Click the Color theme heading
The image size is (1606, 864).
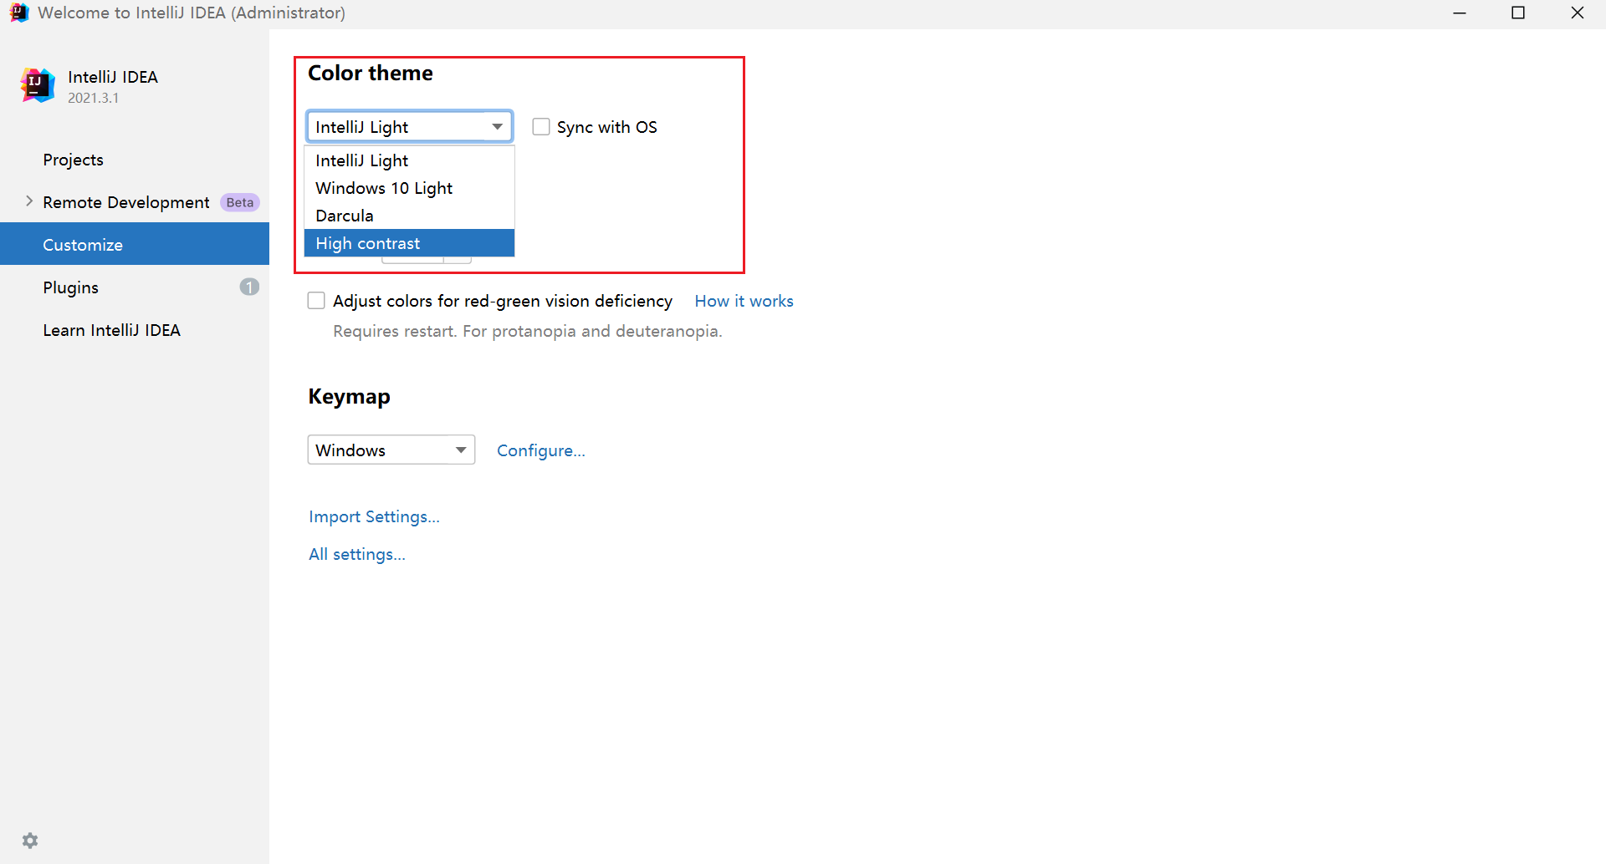(x=371, y=74)
